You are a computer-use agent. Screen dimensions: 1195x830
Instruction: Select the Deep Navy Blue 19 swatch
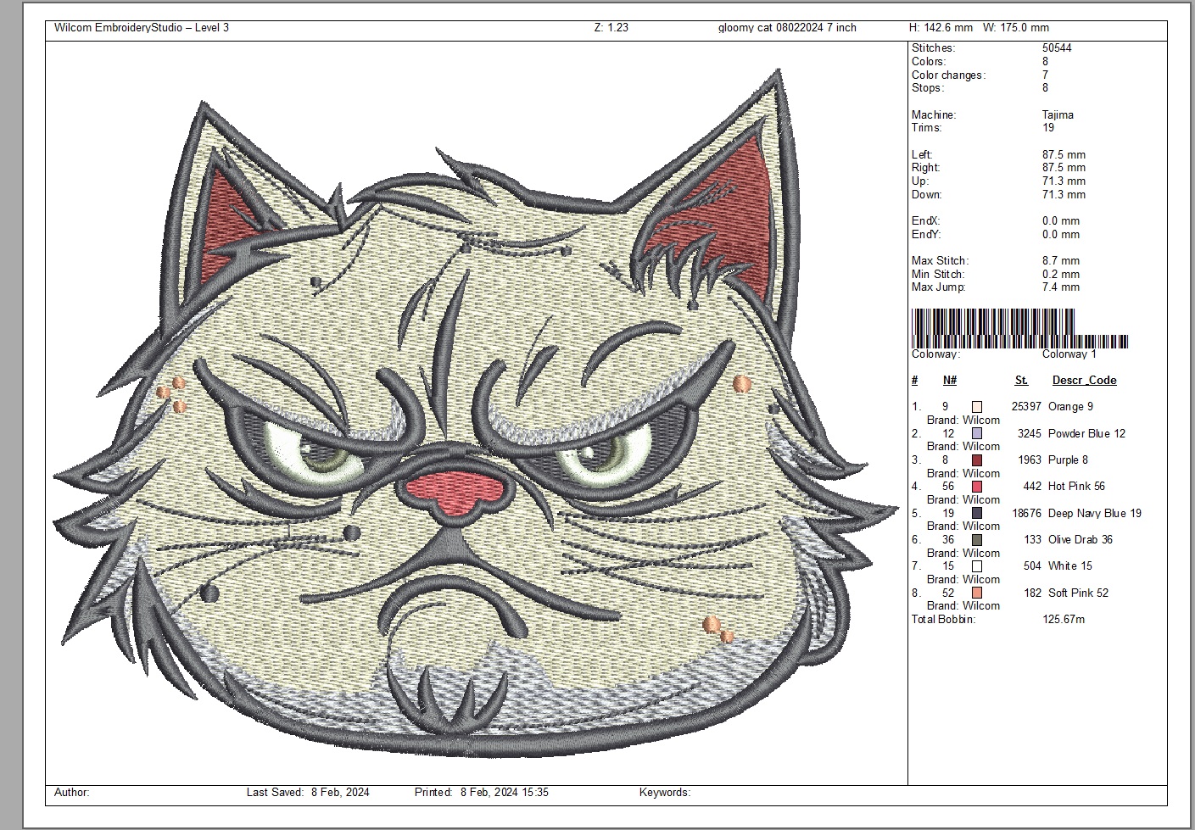pyautogui.click(x=977, y=514)
